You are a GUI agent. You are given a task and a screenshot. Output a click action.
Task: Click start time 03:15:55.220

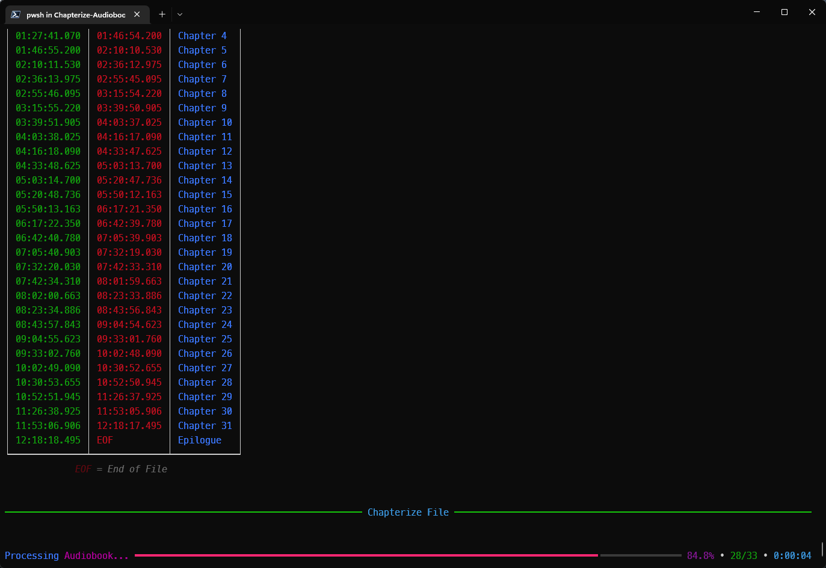[48, 108]
